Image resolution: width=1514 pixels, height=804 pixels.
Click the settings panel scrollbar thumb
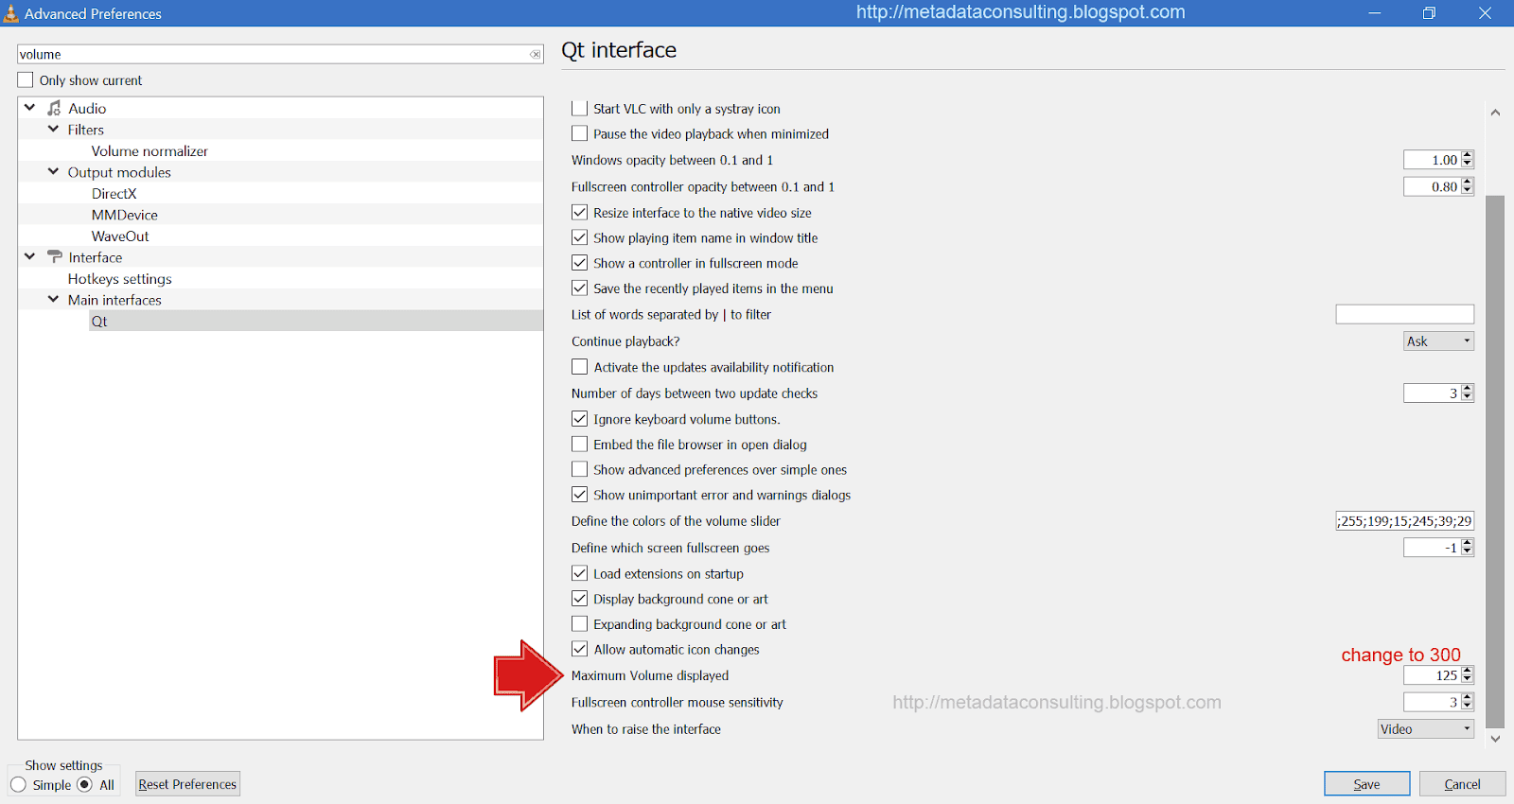coord(1495,462)
